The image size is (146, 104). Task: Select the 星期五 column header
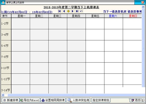(x=95, y=16)
